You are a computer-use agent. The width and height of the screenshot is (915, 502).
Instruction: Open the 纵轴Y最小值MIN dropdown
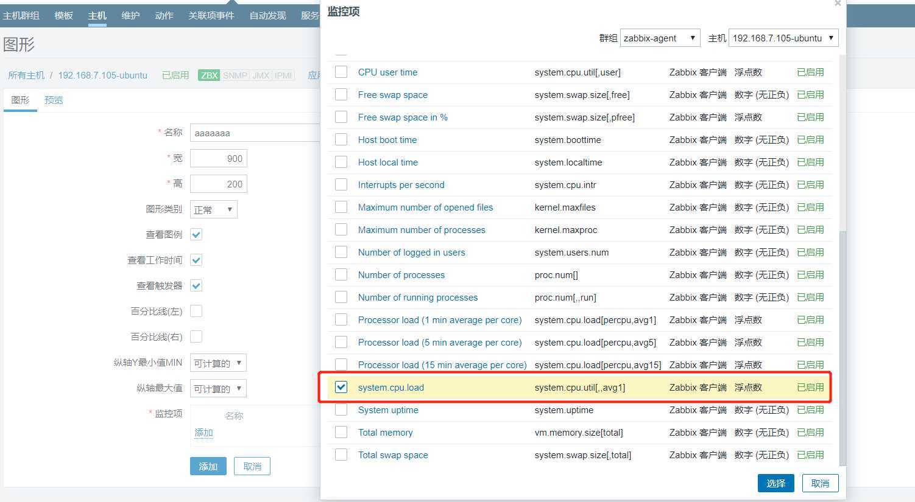pyautogui.click(x=218, y=363)
